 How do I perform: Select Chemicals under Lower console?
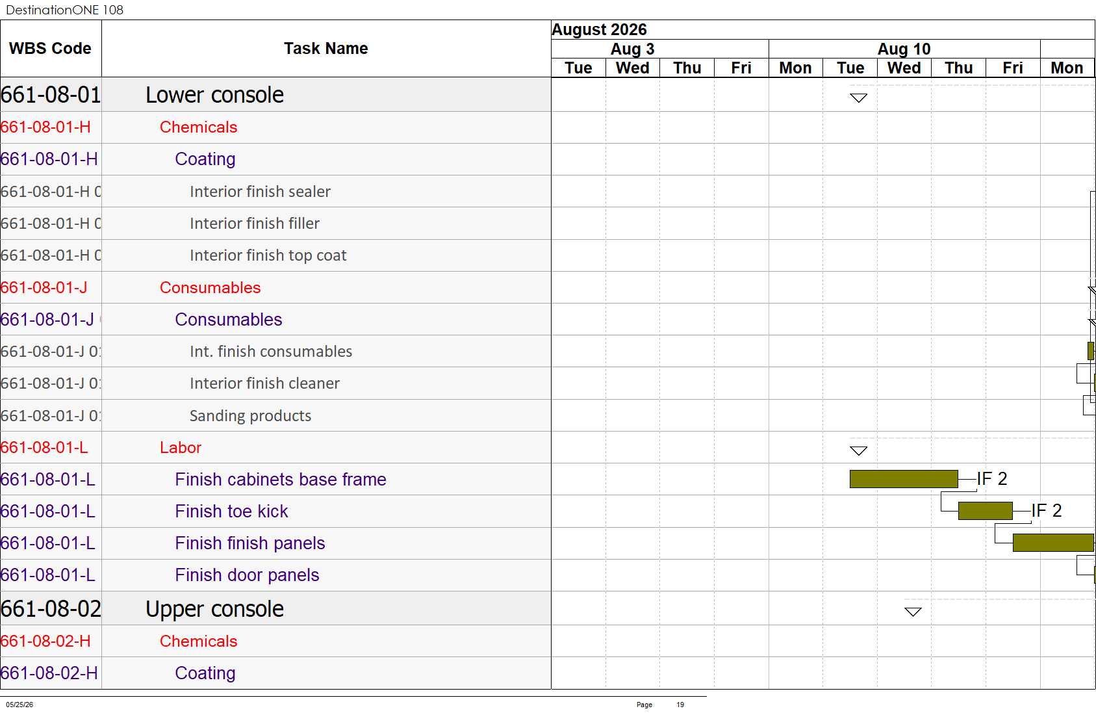pos(275,127)
